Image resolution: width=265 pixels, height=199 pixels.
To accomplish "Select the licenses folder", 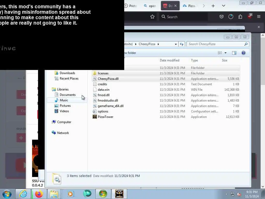I will click(x=166, y=73).
